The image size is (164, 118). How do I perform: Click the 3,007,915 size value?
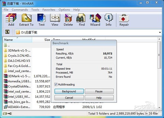[x=43, y=86]
